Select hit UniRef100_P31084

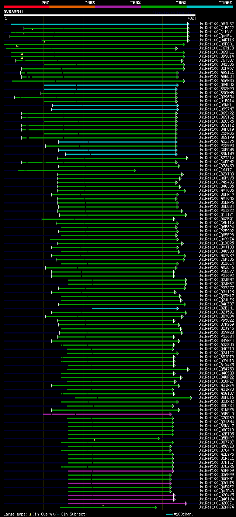[216, 336]
